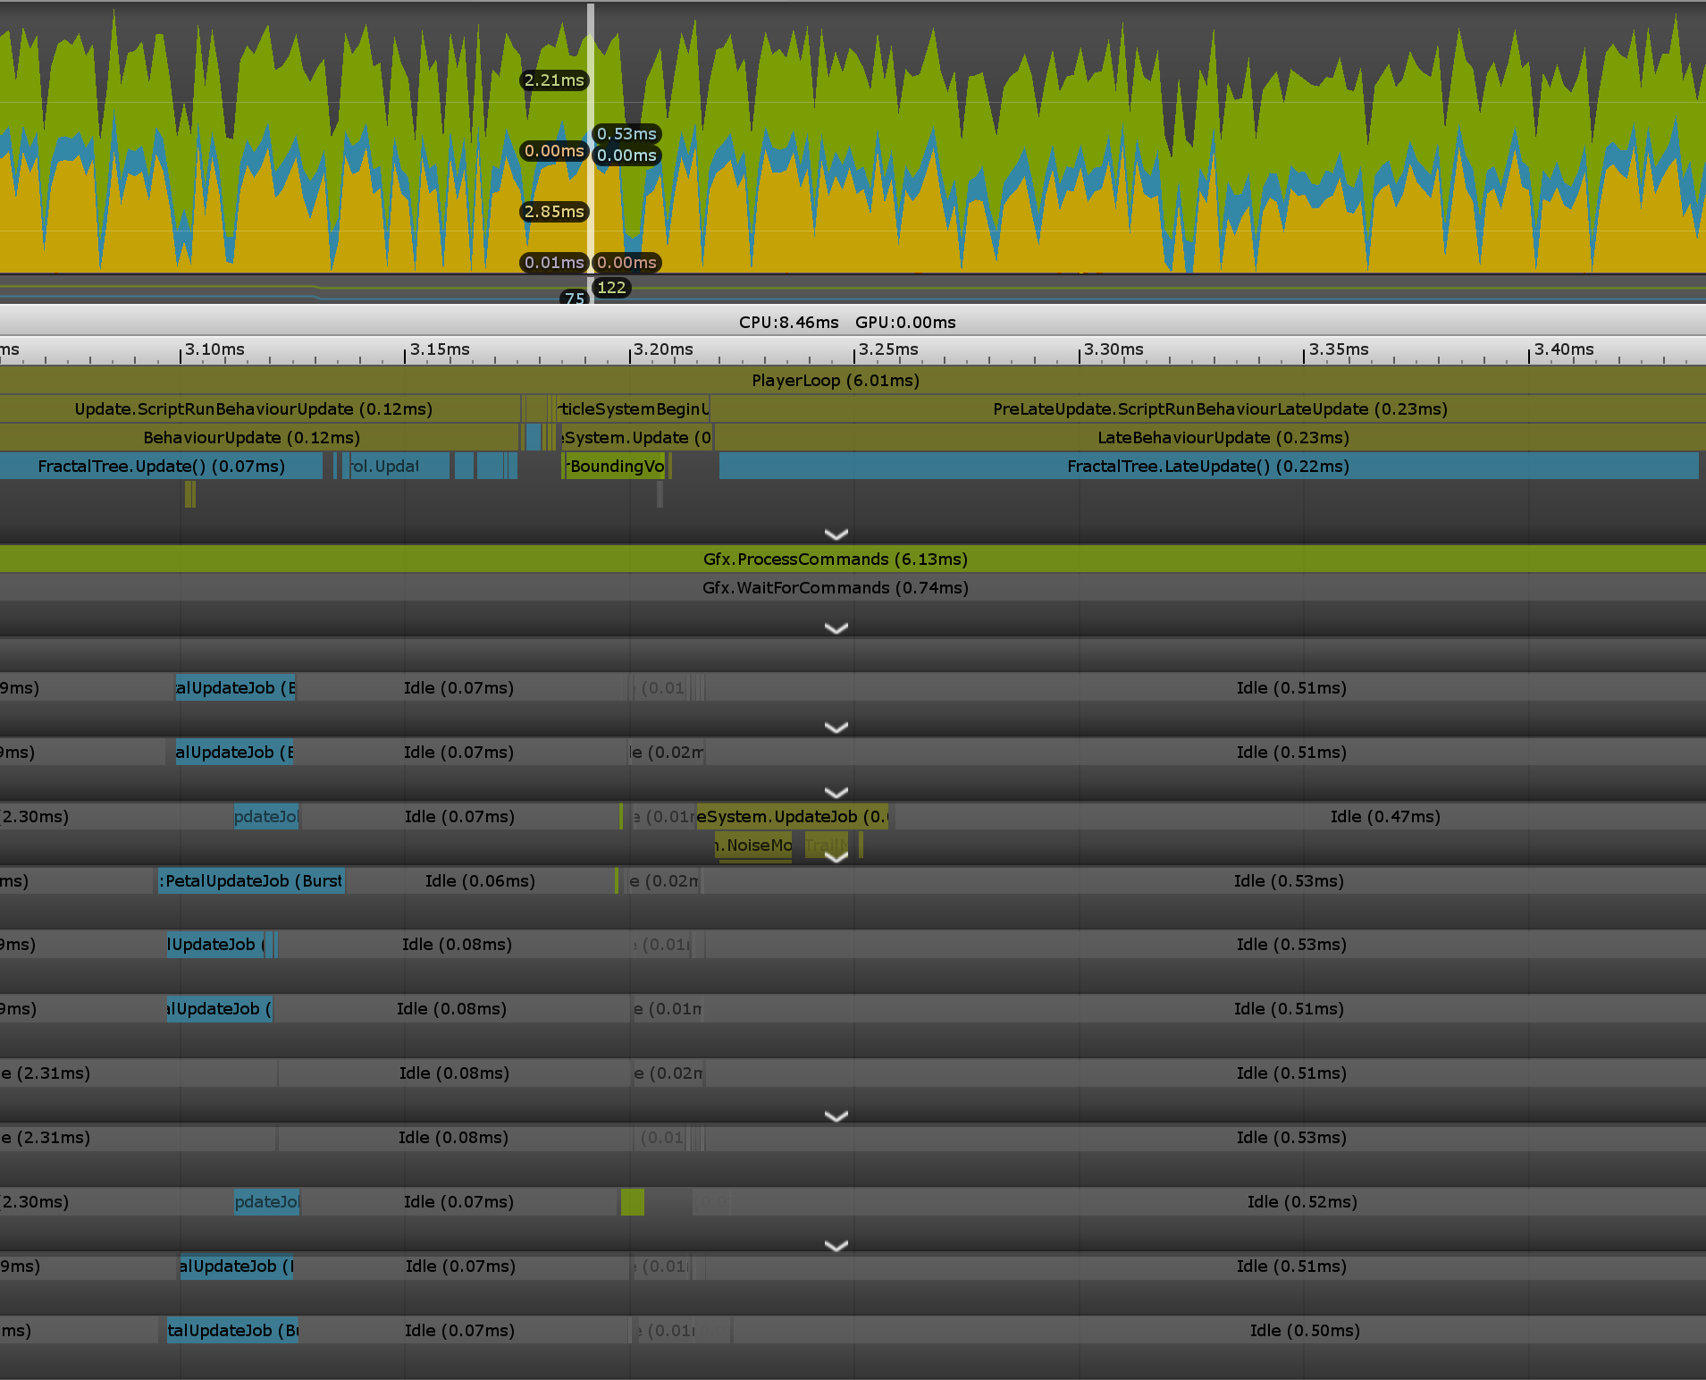Select Update.ScriptRunBehaviourUpdate (0.12ms) sample
The height and width of the screenshot is (1380, 1706).
[x=253, y=409]
